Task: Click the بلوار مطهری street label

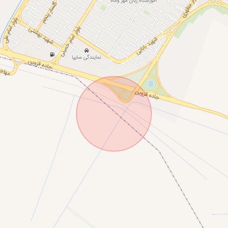Action: 189,9
